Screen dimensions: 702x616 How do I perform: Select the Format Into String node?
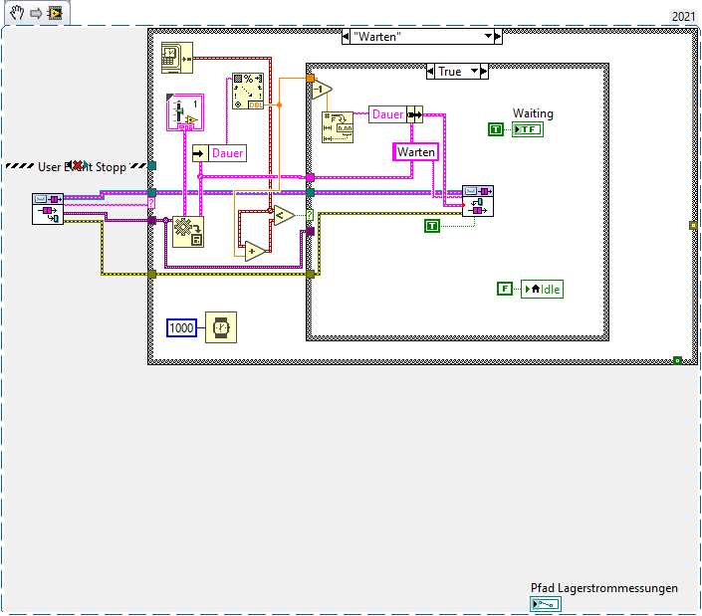click(x=338, y=127)
